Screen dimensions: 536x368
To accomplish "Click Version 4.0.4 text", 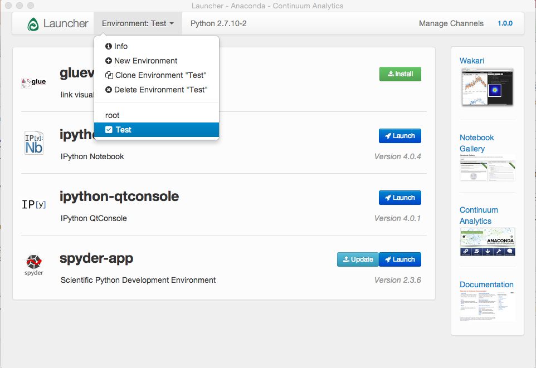I will 398,156.
